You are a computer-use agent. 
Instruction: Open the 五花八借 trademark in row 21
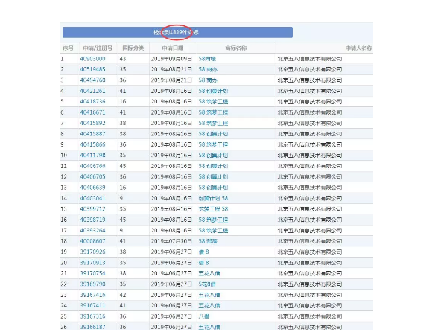pyautogui.click(x=209, y=273)
